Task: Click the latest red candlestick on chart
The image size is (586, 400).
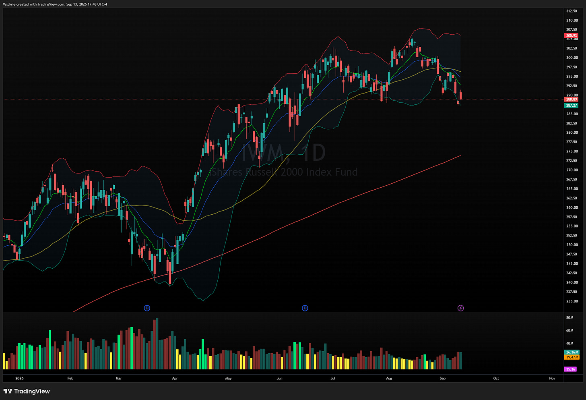Action: (x=460, y=95)
